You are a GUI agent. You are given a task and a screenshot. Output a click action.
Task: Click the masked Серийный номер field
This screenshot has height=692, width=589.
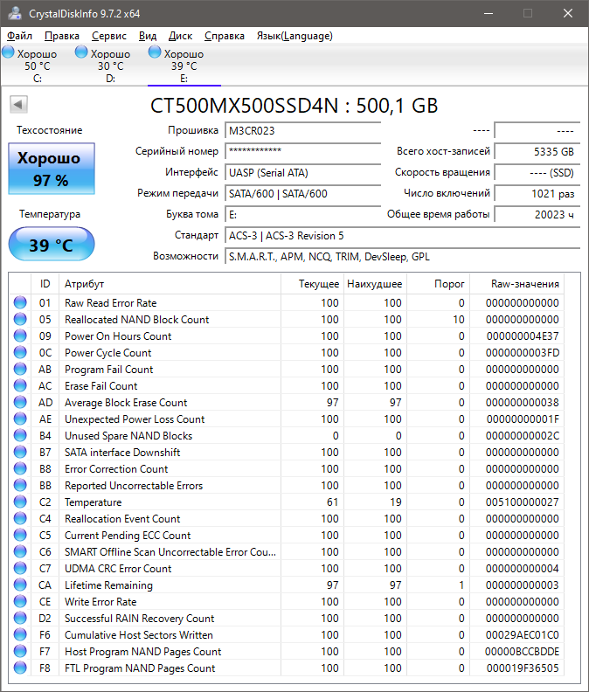point(303,151)
